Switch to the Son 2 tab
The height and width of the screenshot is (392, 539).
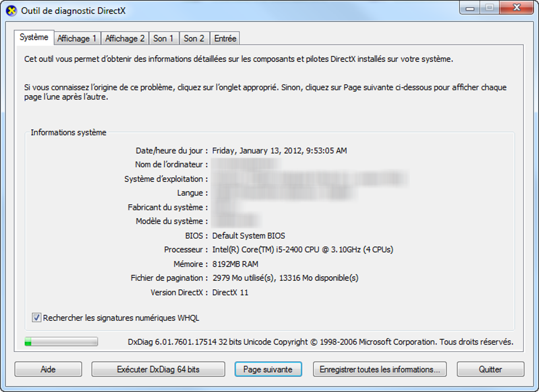click(x=194, y=39)
